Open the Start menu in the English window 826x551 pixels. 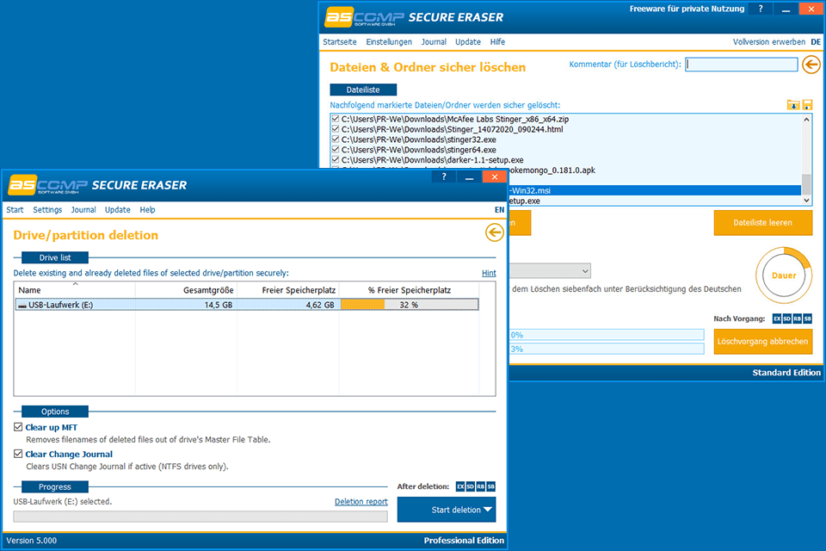pyautogui.click(x=15, y=210)
